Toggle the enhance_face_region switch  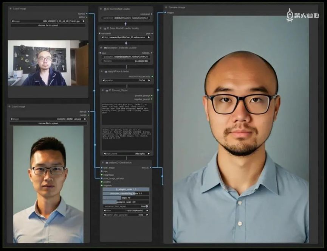coord(146,206)
